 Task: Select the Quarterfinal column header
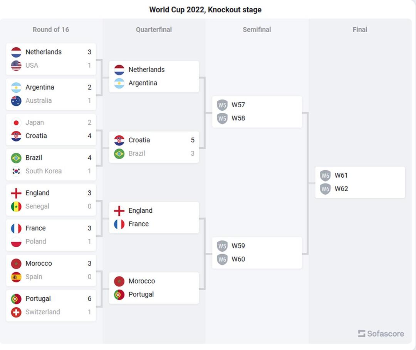coord(154,30)
